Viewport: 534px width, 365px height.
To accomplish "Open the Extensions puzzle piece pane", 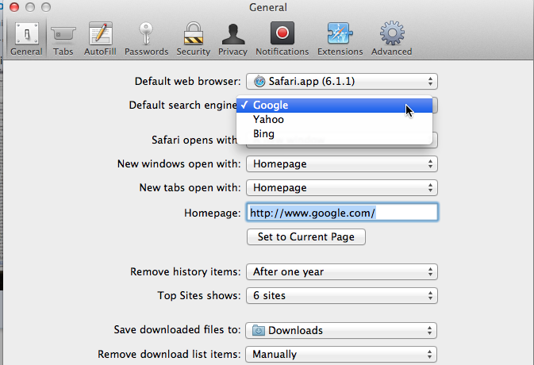I will [x=340, y=39].
